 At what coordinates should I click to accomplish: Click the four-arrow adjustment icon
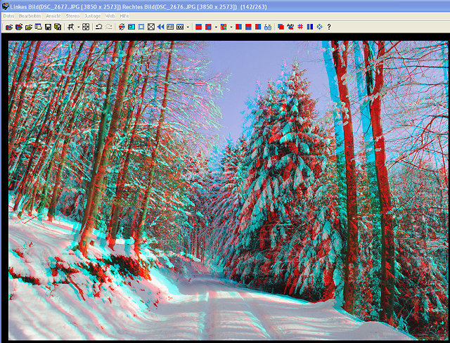[x=86, y=27]
